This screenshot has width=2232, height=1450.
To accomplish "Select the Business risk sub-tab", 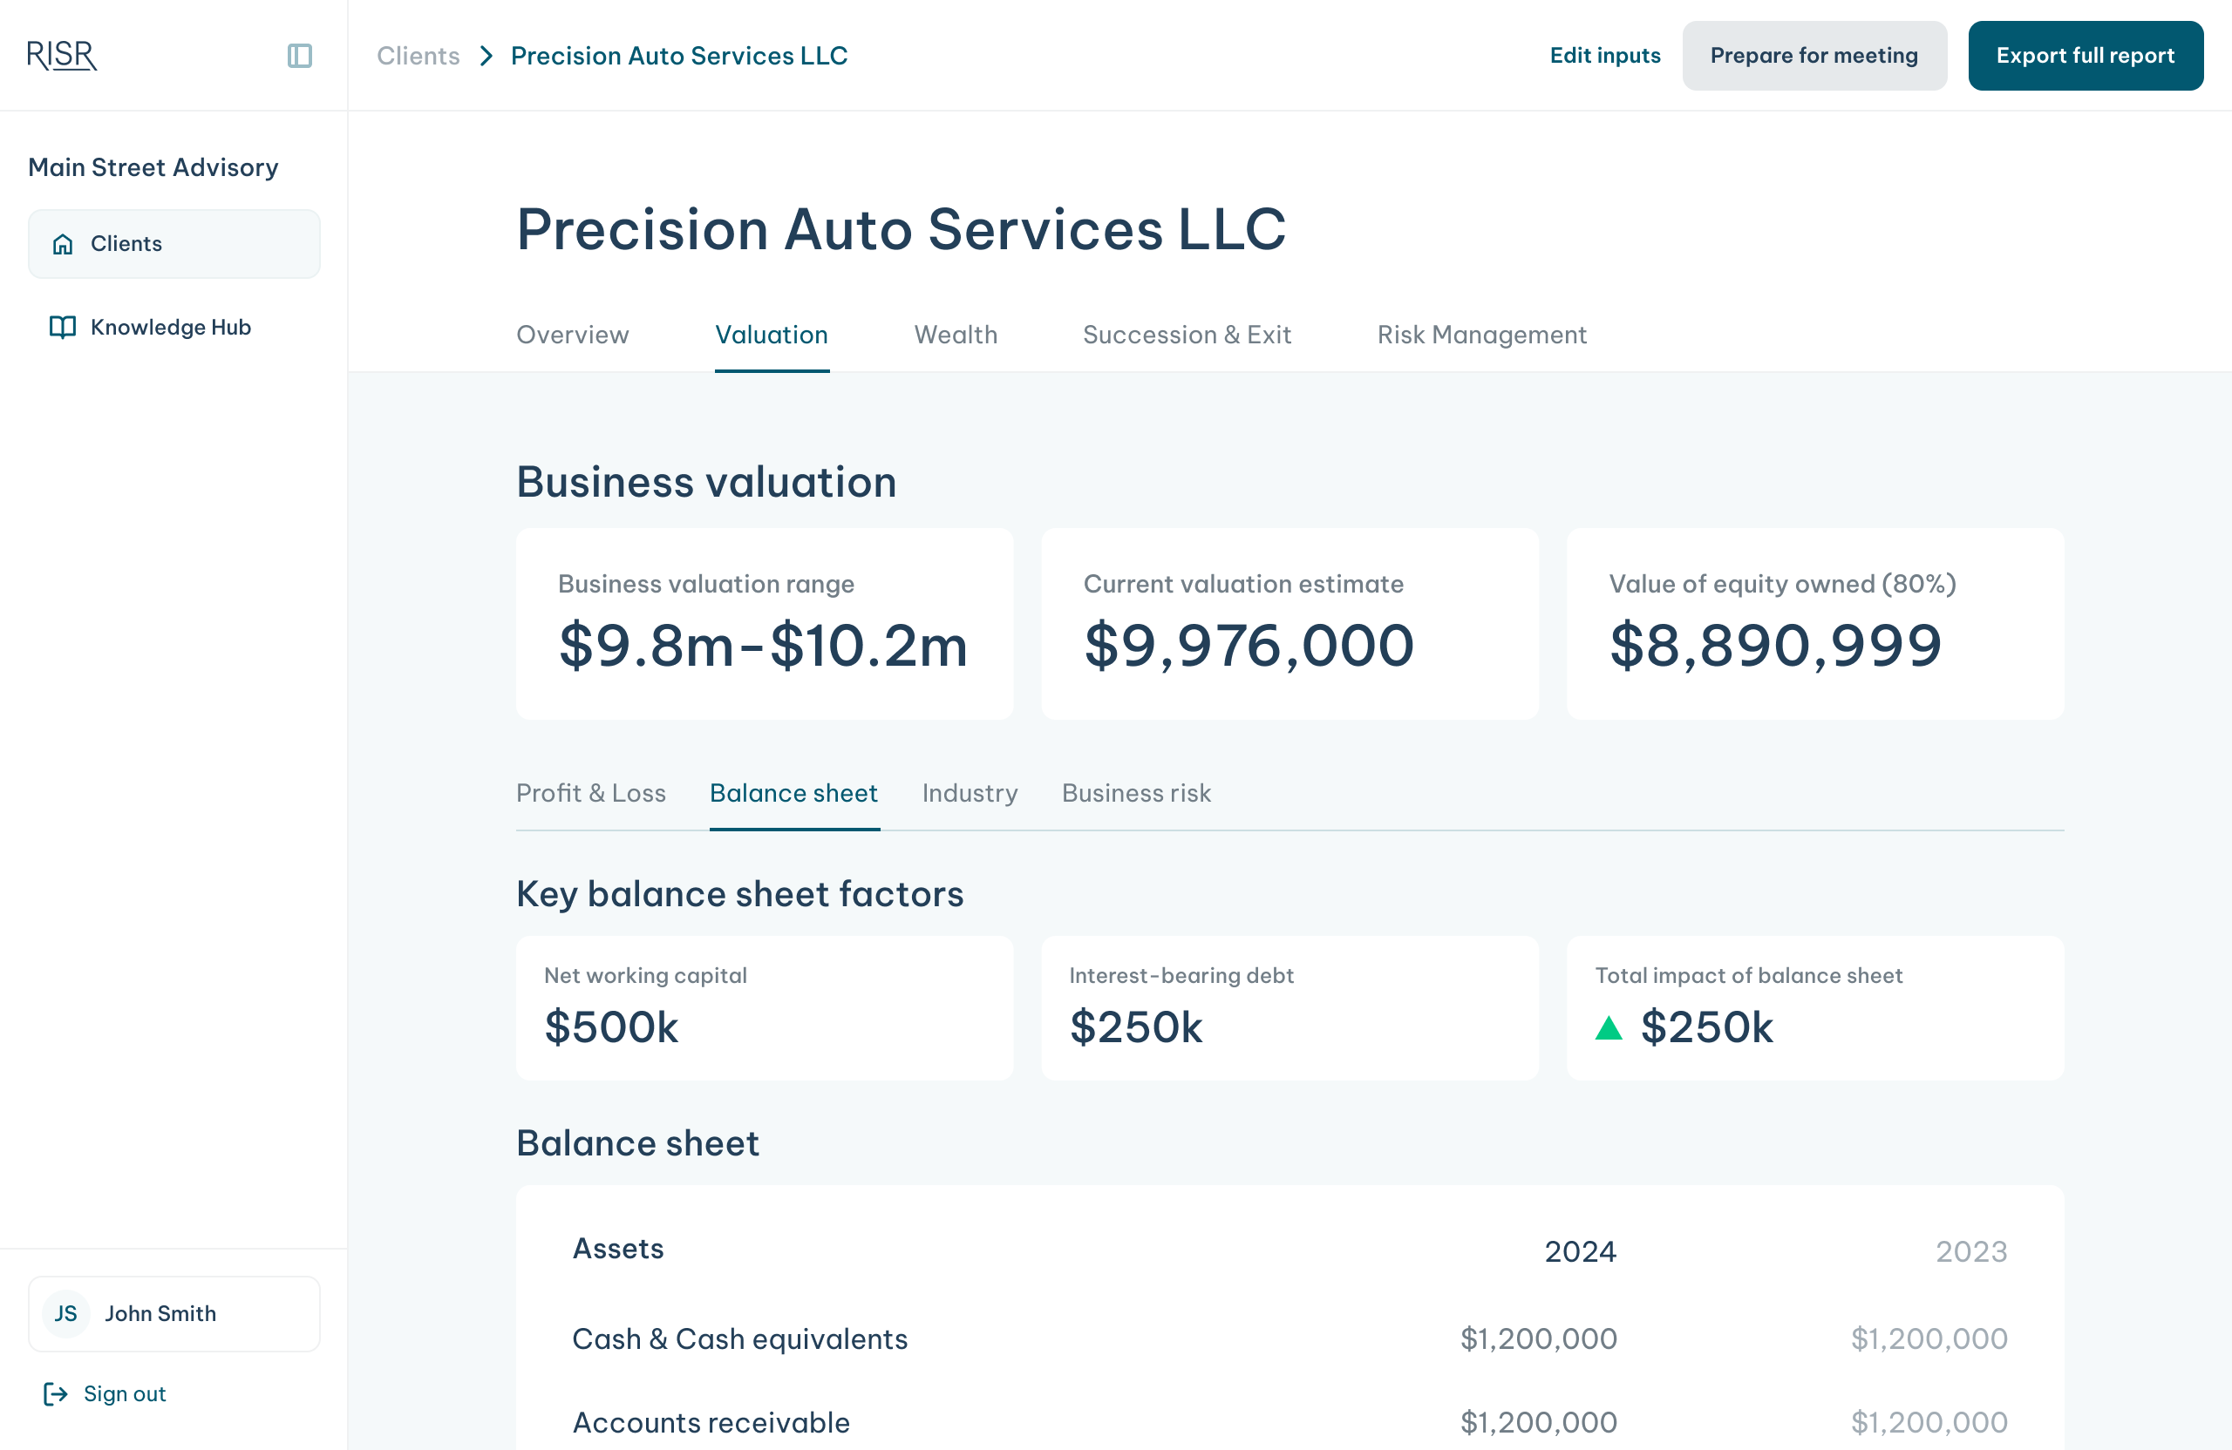I will pyautogui.click(x=1136, y=793).
